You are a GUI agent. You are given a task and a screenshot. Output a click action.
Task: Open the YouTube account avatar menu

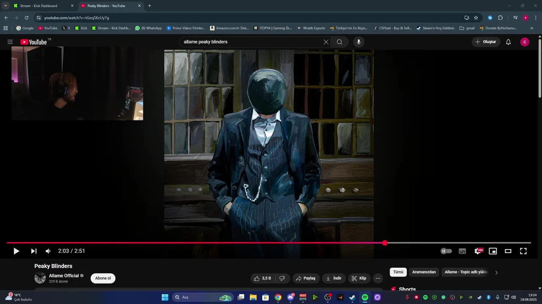point(525,42)
